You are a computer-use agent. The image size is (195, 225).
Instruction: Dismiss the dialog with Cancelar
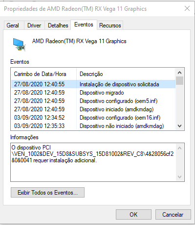173,215
